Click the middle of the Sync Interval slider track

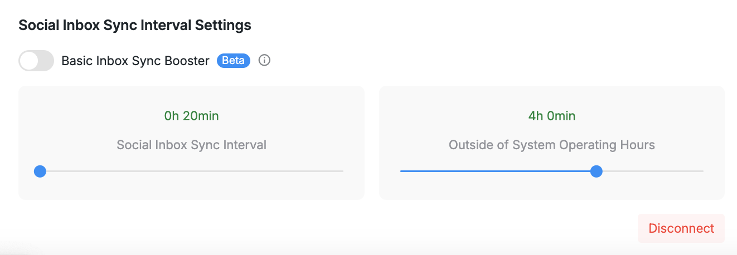click(191, 171)
